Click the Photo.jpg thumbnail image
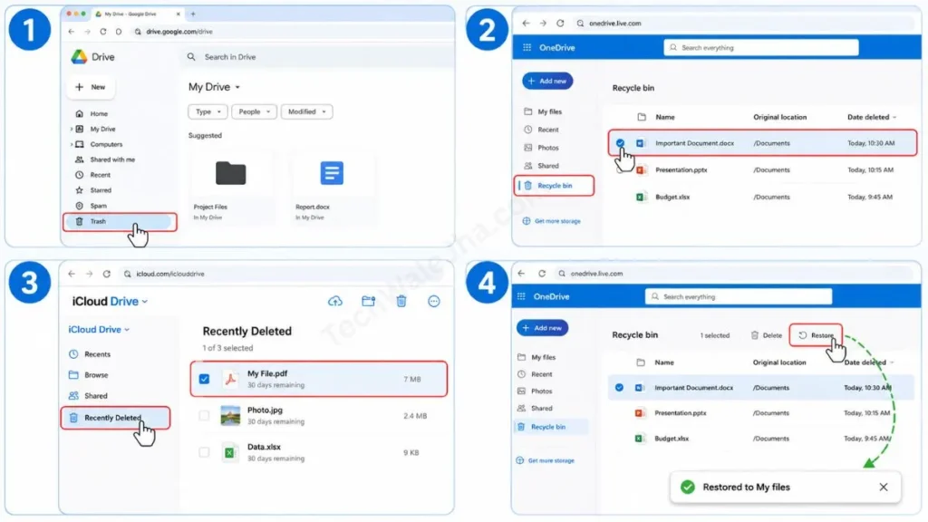This screenshot has width=928, height=522. pyautogui.click(x=230, y=415)
